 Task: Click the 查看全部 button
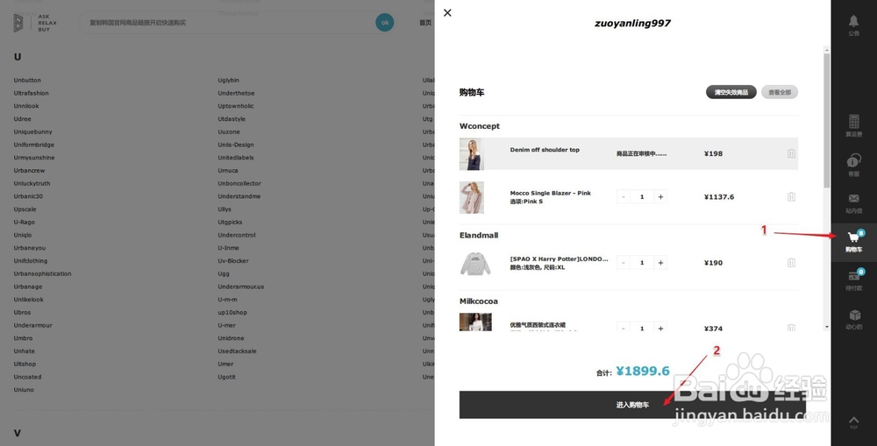pyautogui.click(x=780, y=92)
